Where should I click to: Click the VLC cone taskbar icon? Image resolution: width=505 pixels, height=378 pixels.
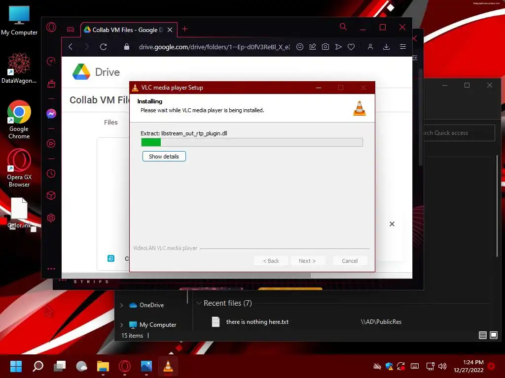coord(168,366)
